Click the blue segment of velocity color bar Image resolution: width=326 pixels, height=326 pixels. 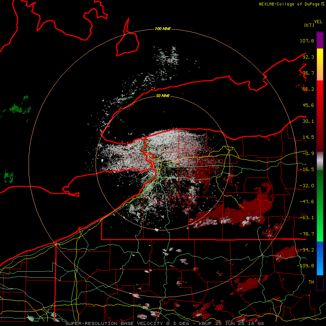(x=320, y=258)
